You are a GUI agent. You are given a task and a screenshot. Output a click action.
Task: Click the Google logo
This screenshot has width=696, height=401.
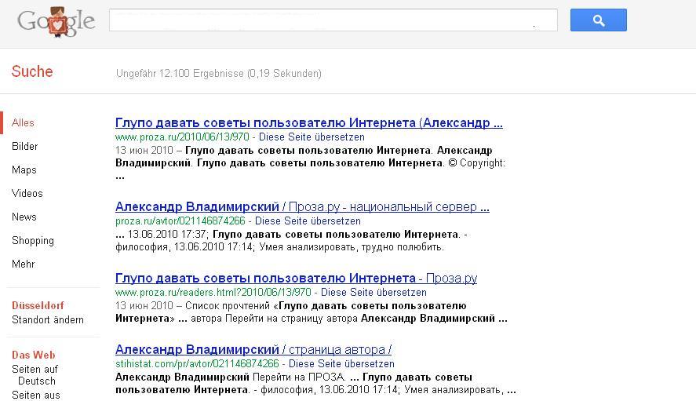click(56, 21)
